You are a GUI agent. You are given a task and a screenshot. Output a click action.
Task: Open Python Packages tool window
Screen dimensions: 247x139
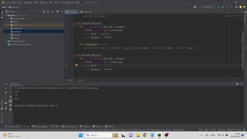tap(40, 126)
